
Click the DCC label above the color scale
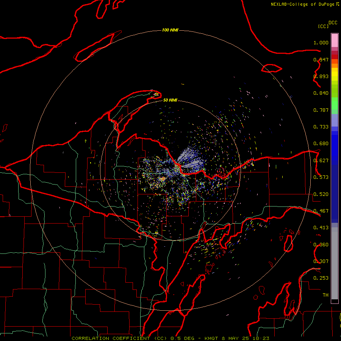pos(333,23)
